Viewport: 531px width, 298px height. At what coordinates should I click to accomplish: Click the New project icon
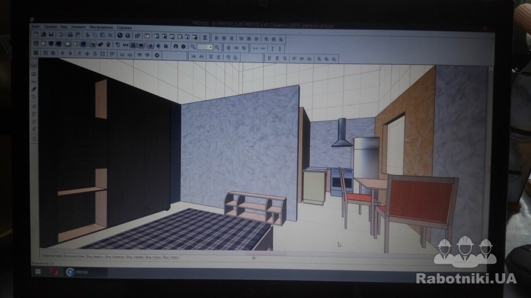[x=36, y=35]
